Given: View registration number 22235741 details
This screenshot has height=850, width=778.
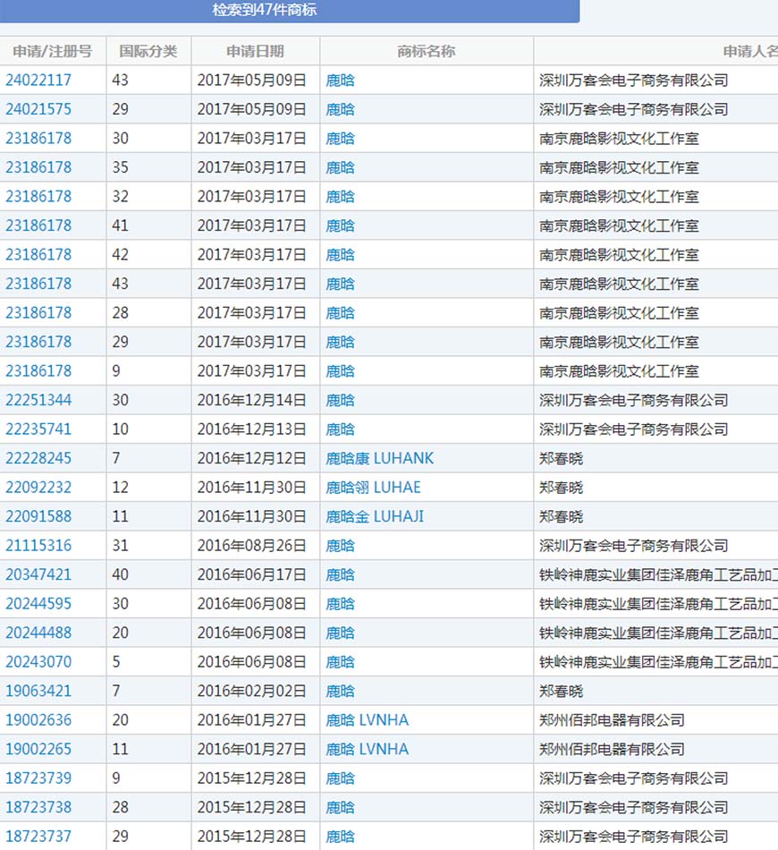Looking at the screenshot, I should pos(38,429).
